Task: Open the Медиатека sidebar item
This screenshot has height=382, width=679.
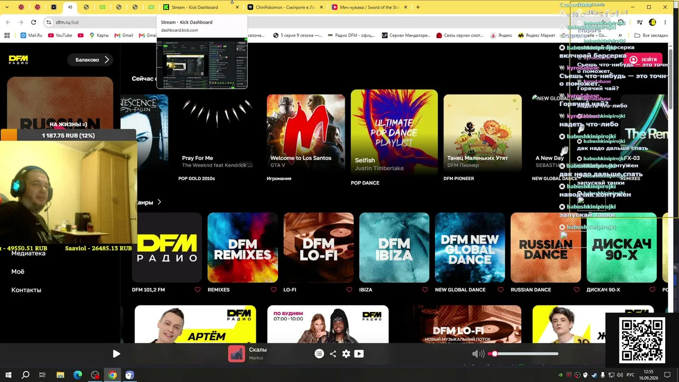Action: pyautogui.click(x=29, y=254)
